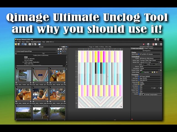Screen dimensions: 177x132
Task: Tick the checkbox before 'Page 1/1' label
Action: [x=88, y=47]
